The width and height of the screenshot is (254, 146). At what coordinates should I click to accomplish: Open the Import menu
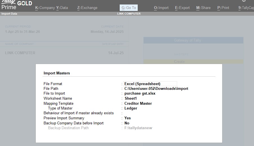tap(161, 8)
